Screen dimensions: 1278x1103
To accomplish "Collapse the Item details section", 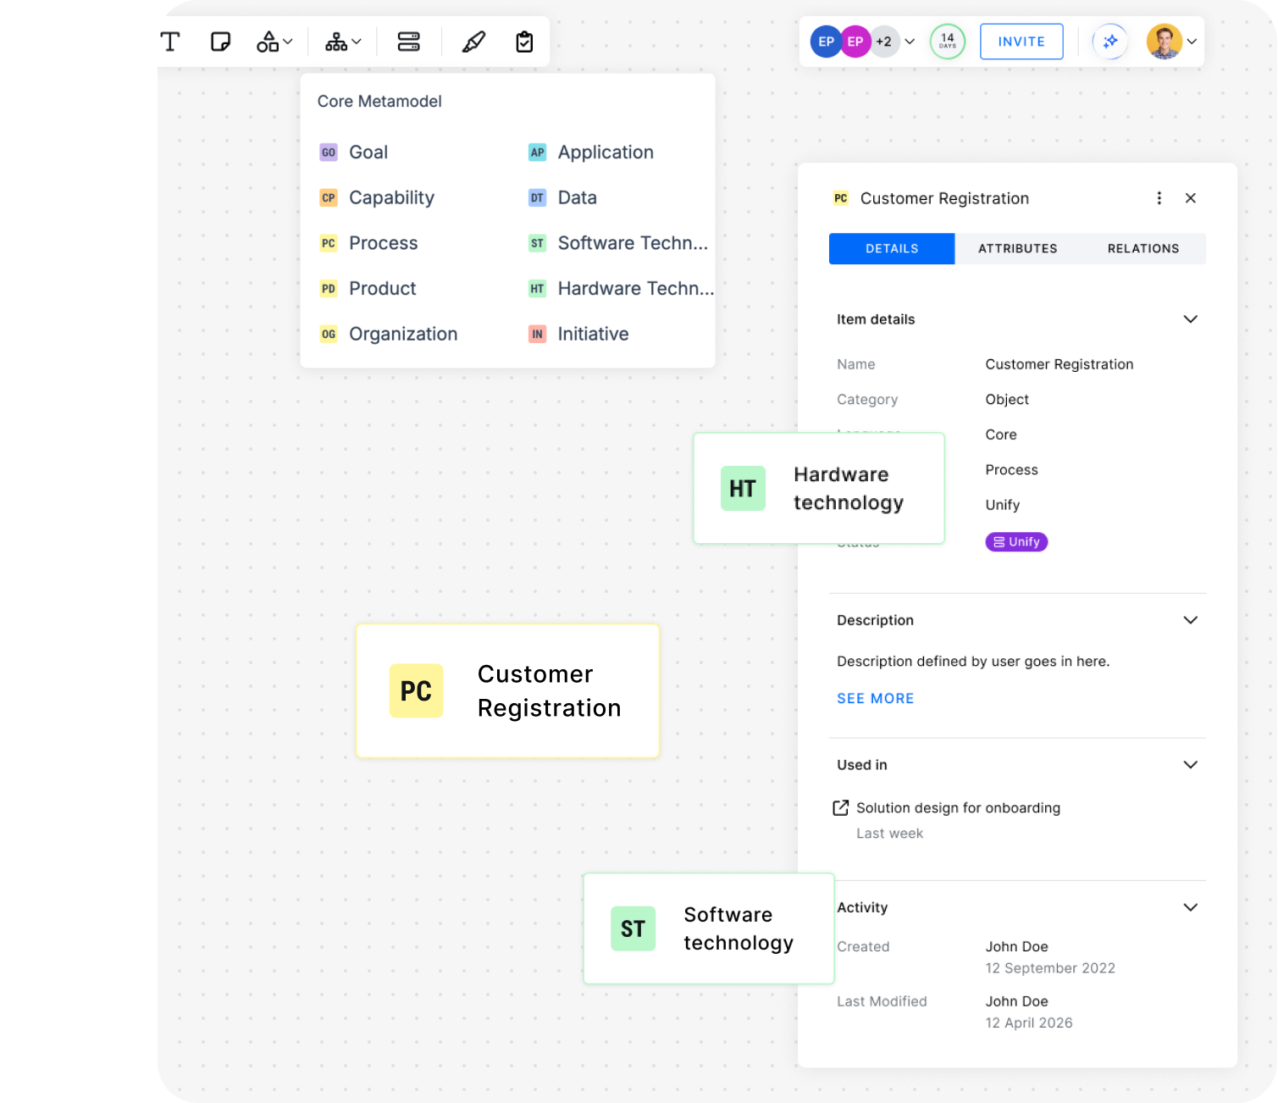I will click(x=1191, y=319).
